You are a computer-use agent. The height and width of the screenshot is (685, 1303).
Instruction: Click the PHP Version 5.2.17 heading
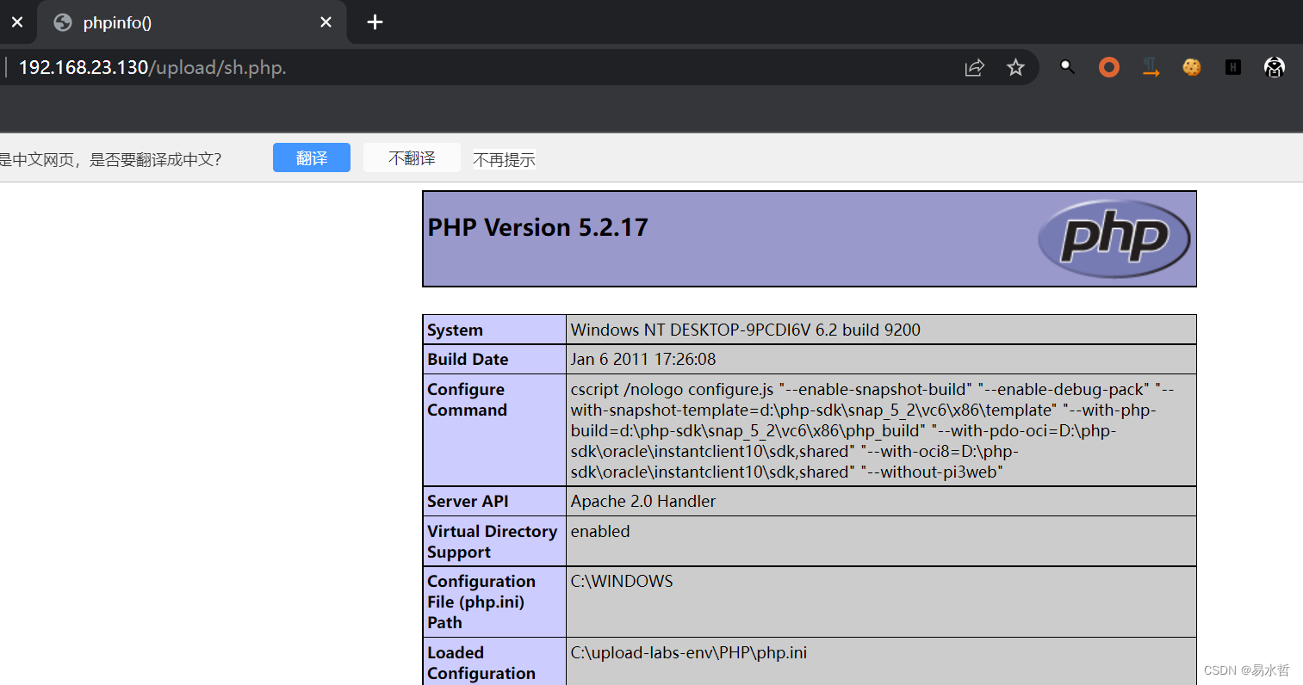pyautogui.click(x=537, y=227)
